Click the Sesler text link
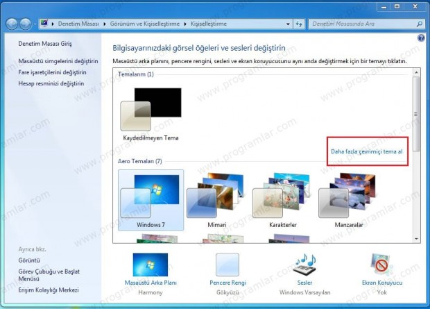This screenshot has width=430, height=309. coord(304,283)
